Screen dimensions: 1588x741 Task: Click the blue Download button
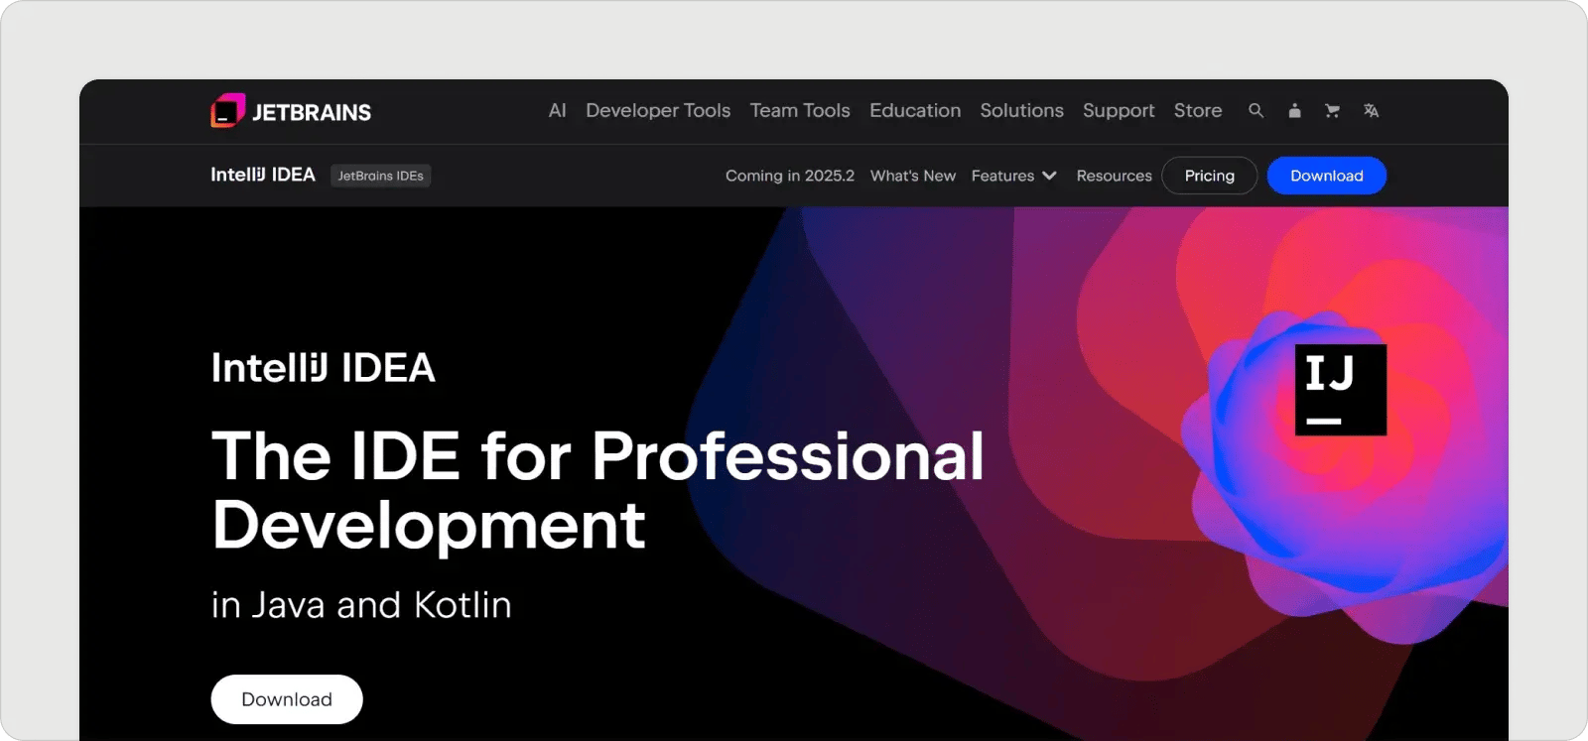coord(1327,176)
